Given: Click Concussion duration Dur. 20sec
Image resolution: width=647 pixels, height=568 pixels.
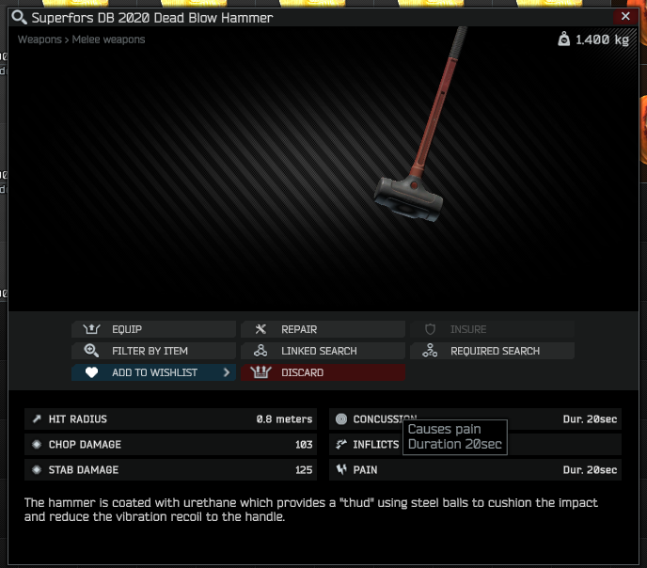Looking at the screenshot, I should [590, 419].
